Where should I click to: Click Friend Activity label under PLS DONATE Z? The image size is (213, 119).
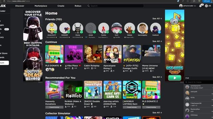[x=151, y=107]
